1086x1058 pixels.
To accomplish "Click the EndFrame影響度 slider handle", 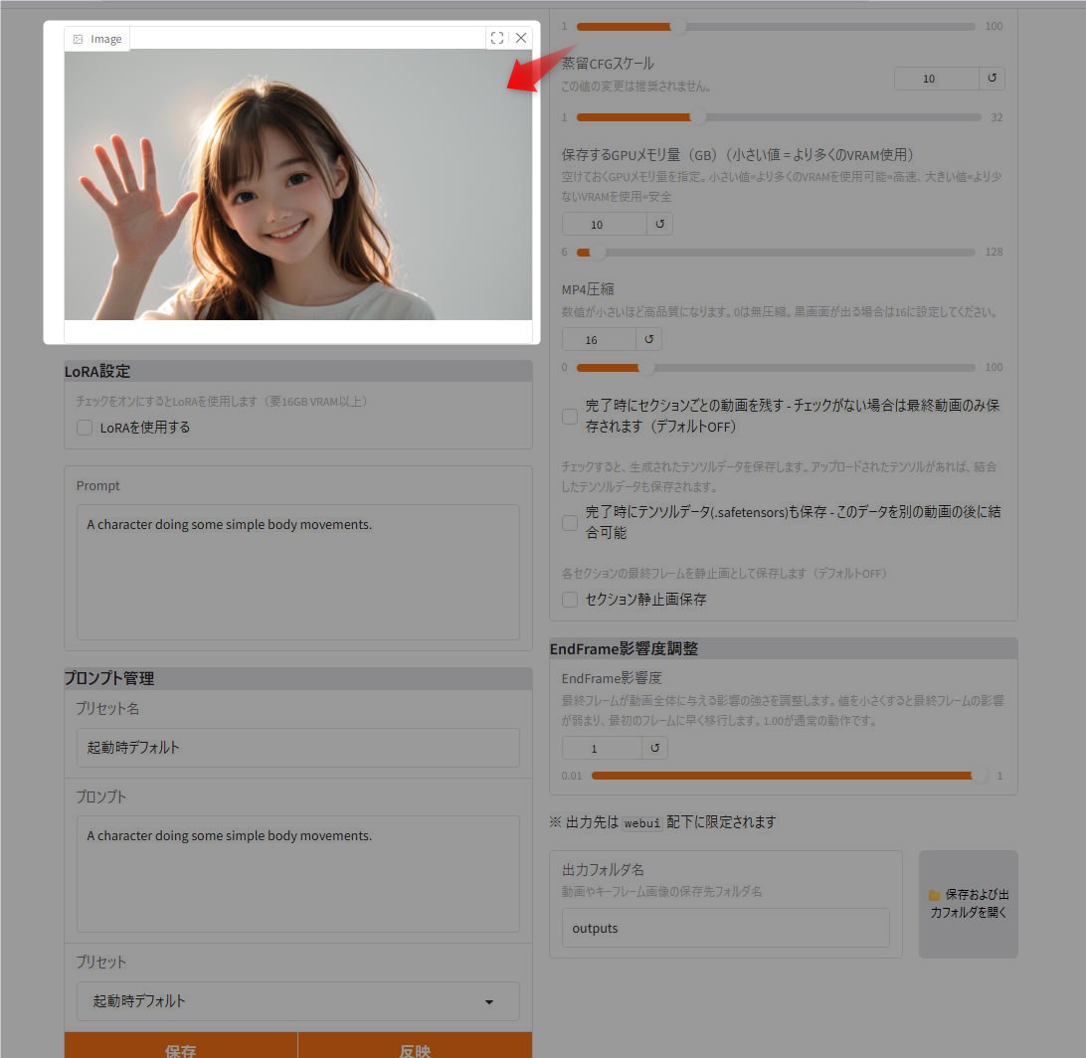I will [980, 776].
